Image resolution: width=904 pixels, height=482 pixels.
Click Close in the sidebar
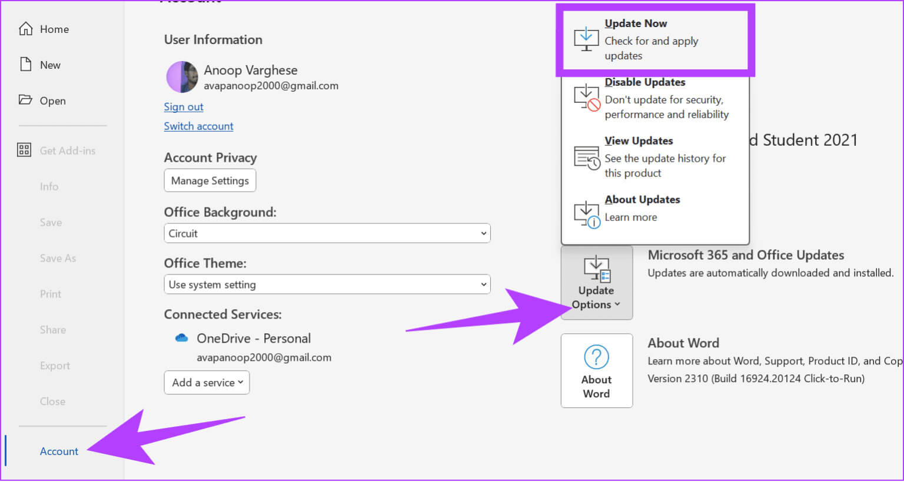point(52,402)
